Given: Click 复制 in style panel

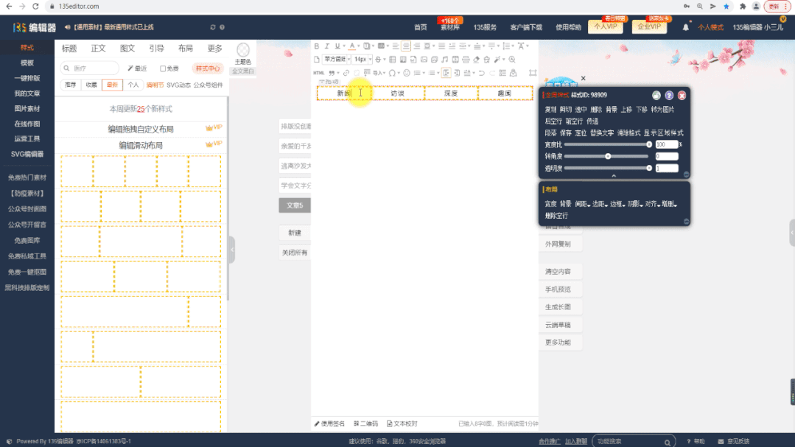Looking at the screenshot, I should [550, 110].
